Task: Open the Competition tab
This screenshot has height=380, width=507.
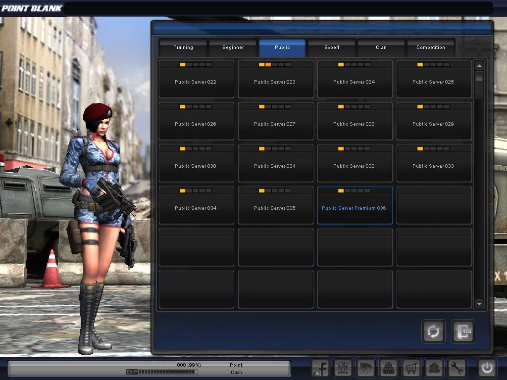Action: 431,47
